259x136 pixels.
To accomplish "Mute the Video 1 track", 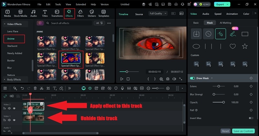I will pyautogui.click(x=9, y=120).
